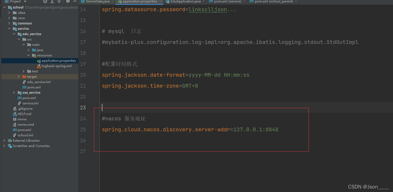Select External Libraries in the tree
This screenshot has width=393, height=192.
coord(26,140)
